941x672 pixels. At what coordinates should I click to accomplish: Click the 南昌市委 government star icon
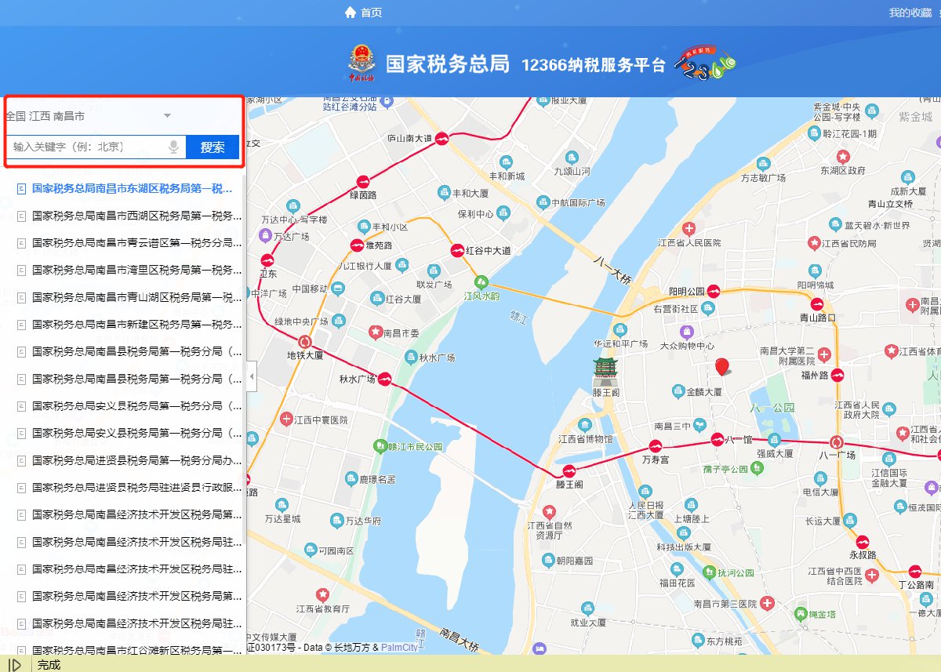coord(375,332)
